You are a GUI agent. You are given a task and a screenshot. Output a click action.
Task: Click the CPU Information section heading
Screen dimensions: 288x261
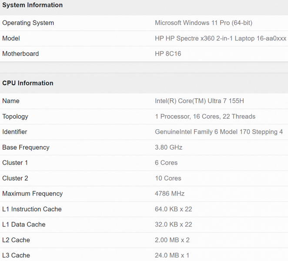point(28,83)
